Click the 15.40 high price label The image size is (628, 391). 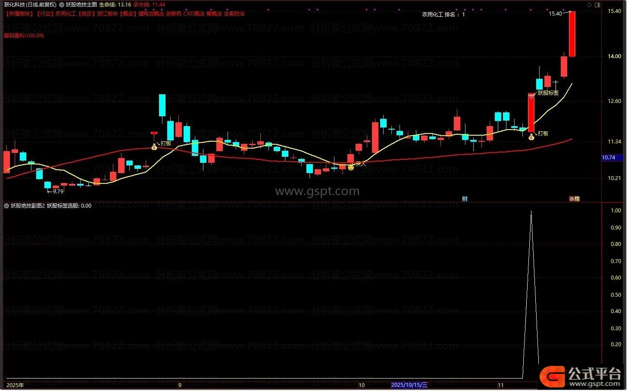click(x=555, y=14)
